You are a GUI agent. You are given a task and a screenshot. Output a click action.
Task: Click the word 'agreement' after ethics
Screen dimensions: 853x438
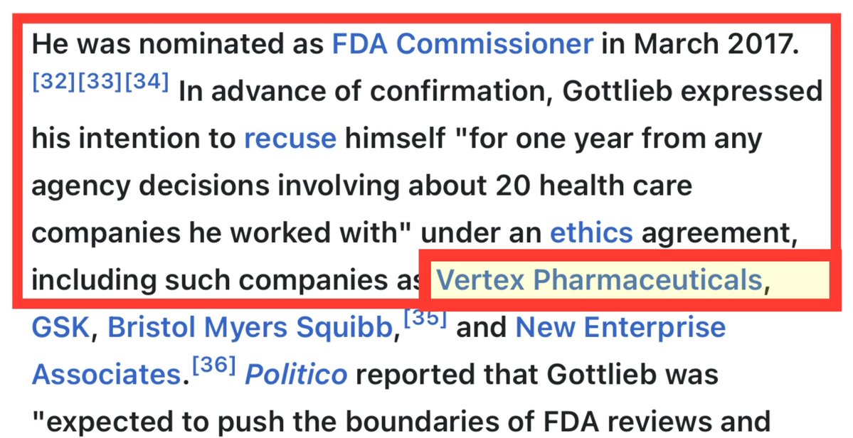pyautogui.click(x=718, y=232)
